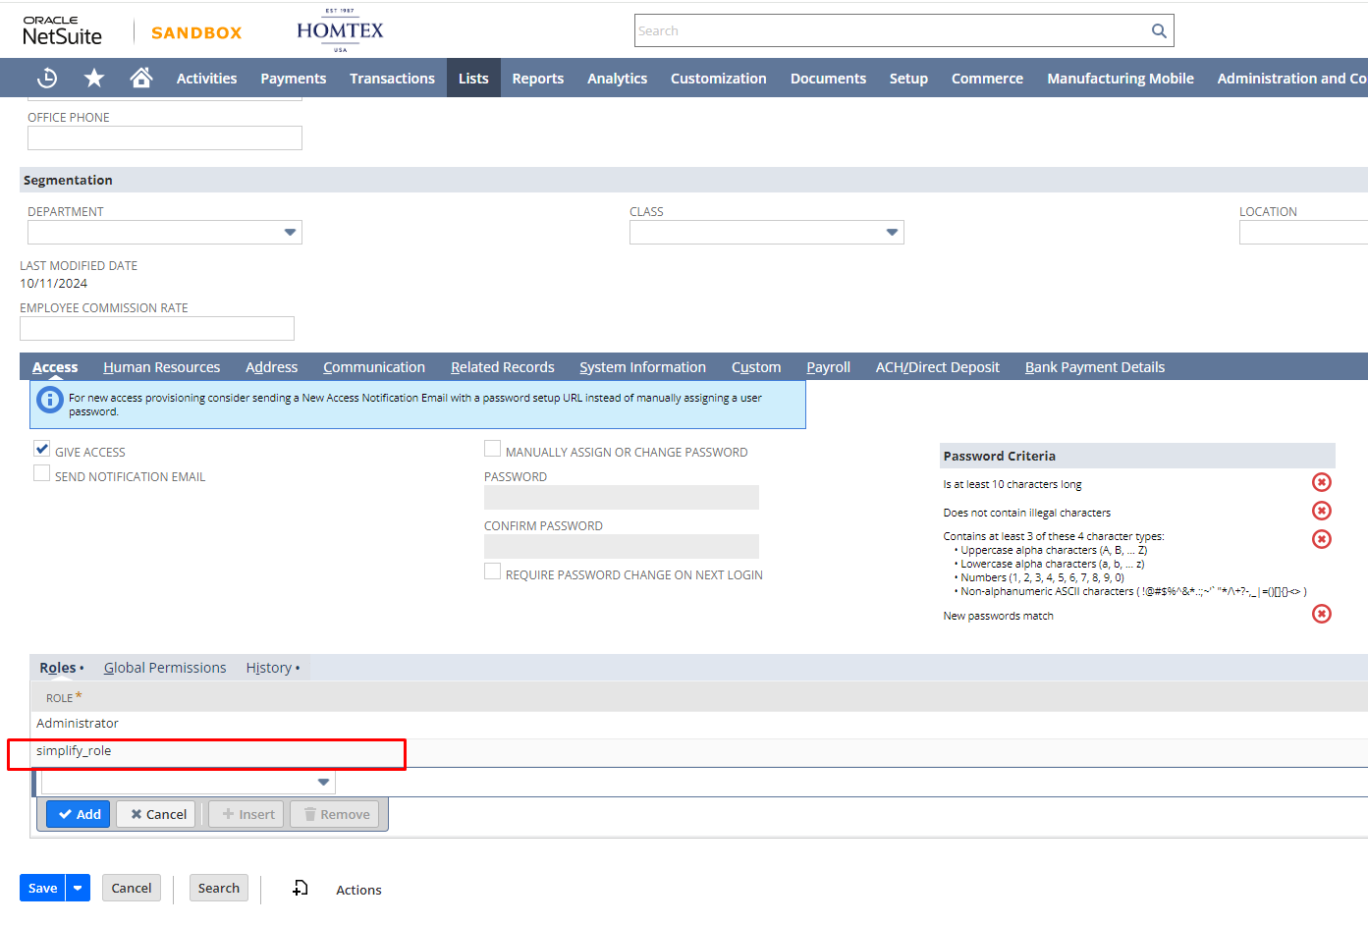Switch to the Bank Payment Details tab

1095,367
